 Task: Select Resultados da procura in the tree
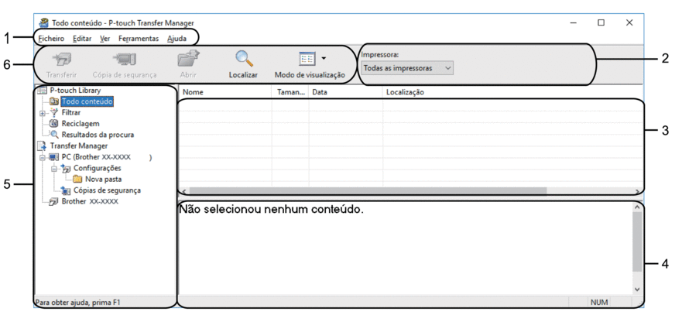pos(98,135)
